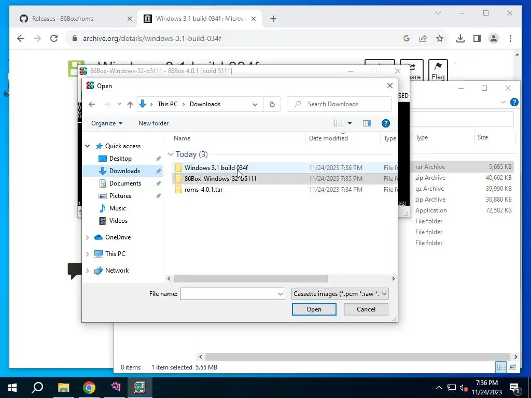Bookmark this page with star icon
Screen dimensions: 531x398
point(440,38)
